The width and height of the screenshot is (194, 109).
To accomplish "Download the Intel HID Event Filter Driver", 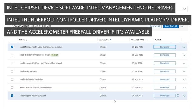I will coord(165,79).
